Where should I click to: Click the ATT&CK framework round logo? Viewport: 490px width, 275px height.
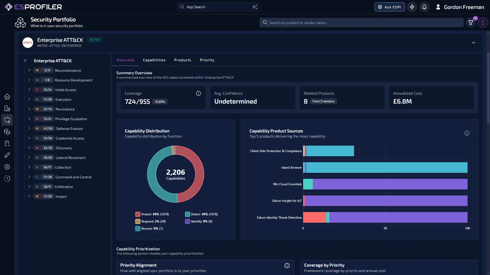point(28,43)
